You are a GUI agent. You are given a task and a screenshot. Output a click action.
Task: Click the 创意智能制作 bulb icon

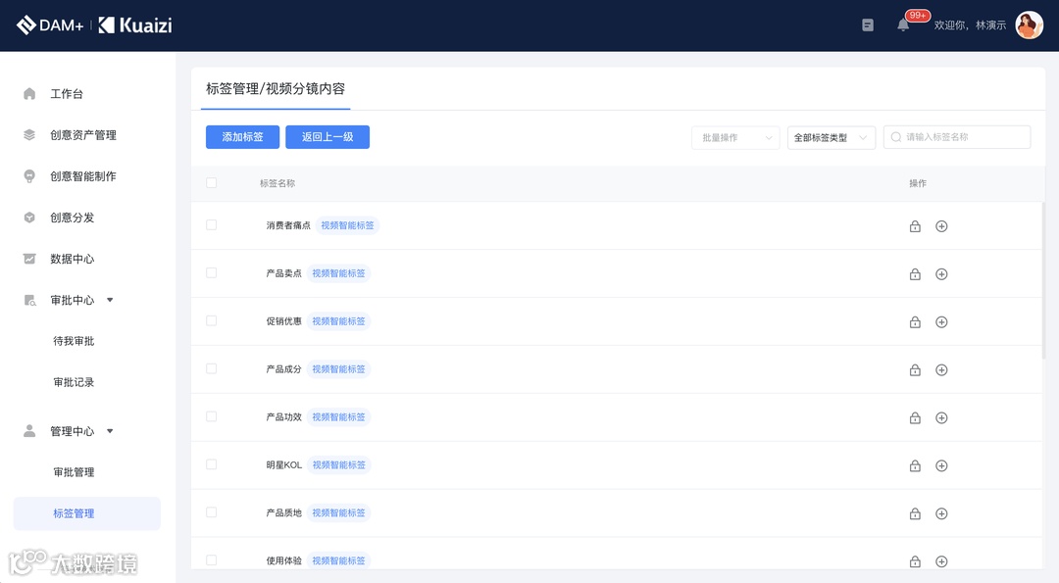29,176
